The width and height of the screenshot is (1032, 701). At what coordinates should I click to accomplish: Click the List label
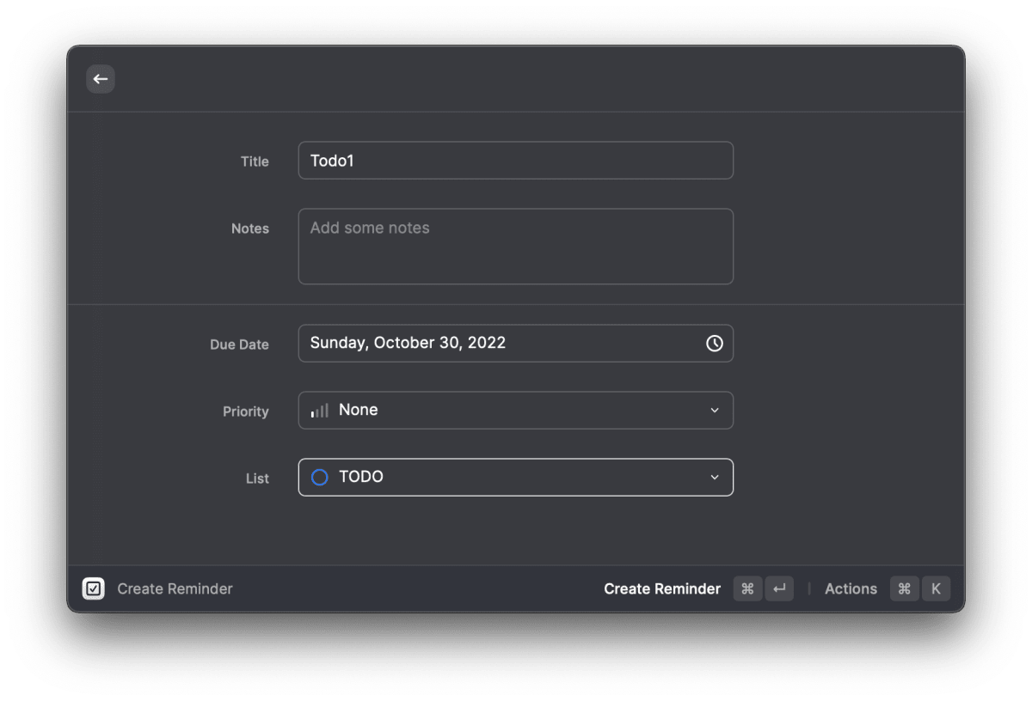(x=257, y=479)
